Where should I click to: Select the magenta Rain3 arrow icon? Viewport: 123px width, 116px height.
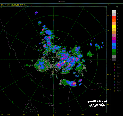[114, 70]
